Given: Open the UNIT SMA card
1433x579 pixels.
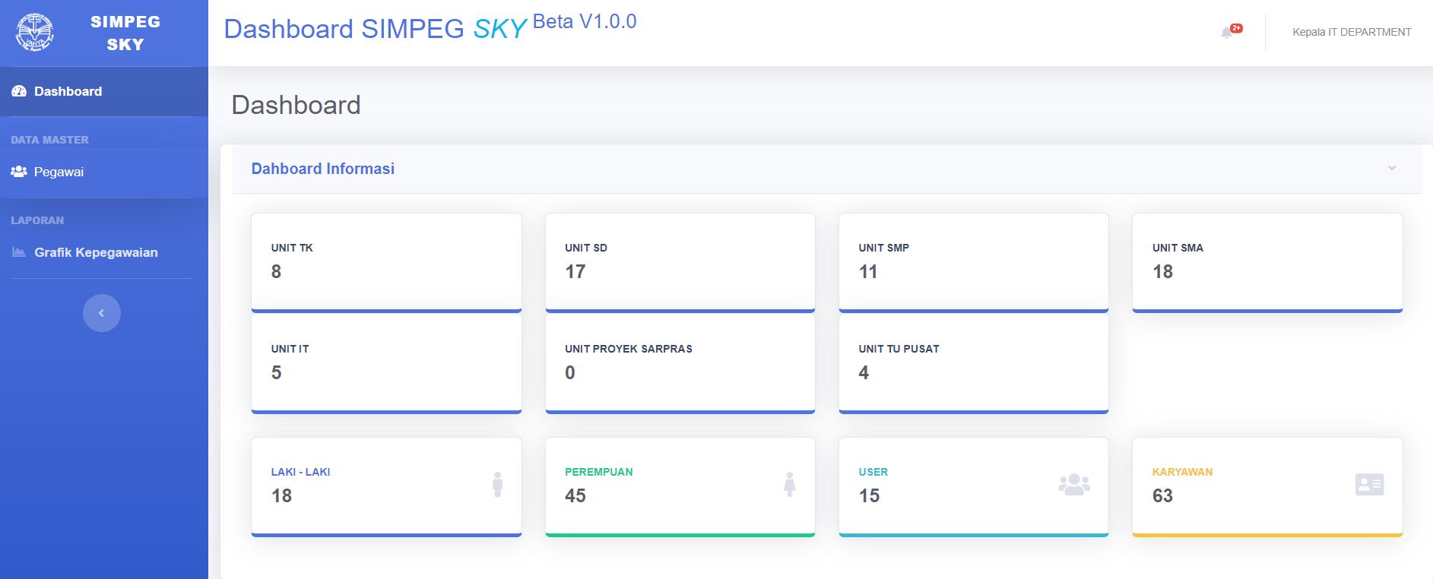Looking at the screenshot, I should pyautogui.click(x=1267, y=262).
